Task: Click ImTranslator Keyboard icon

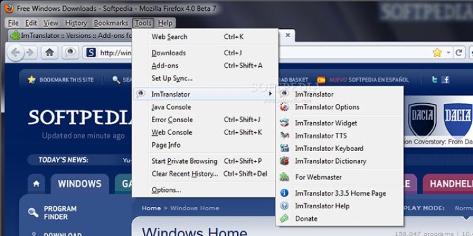Action: 284,148
